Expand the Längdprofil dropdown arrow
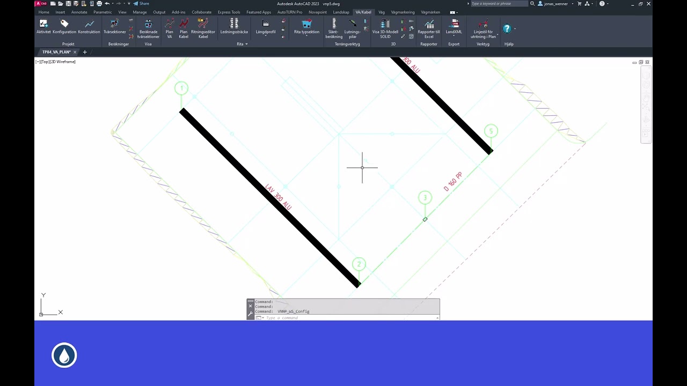The width and height of the screenshot is (687, 386). click(266, 36)
